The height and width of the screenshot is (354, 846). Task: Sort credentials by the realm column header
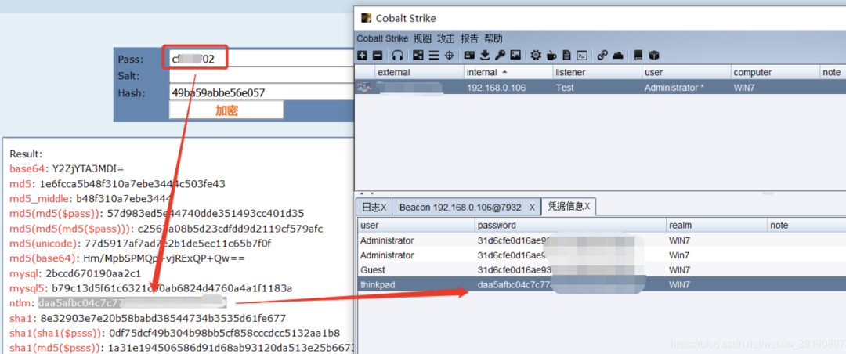point(717,226)
